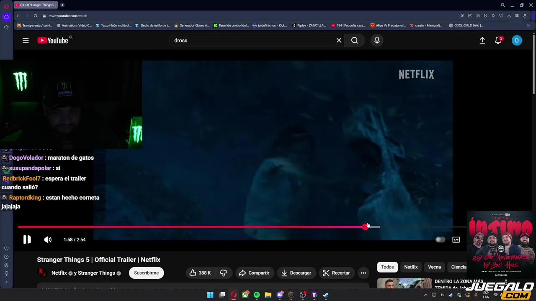Open a new browser tab
Viewport: 536px width, 301px height.
pos(62,5)
